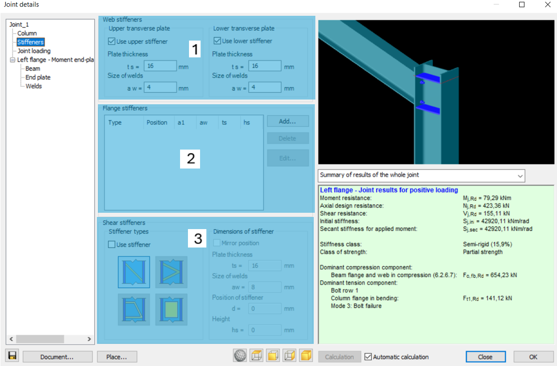The width and height of the screenshot is (557, 366).
Task: Select the solid isometric cube view icon
Action: click(x=306, y=355)
